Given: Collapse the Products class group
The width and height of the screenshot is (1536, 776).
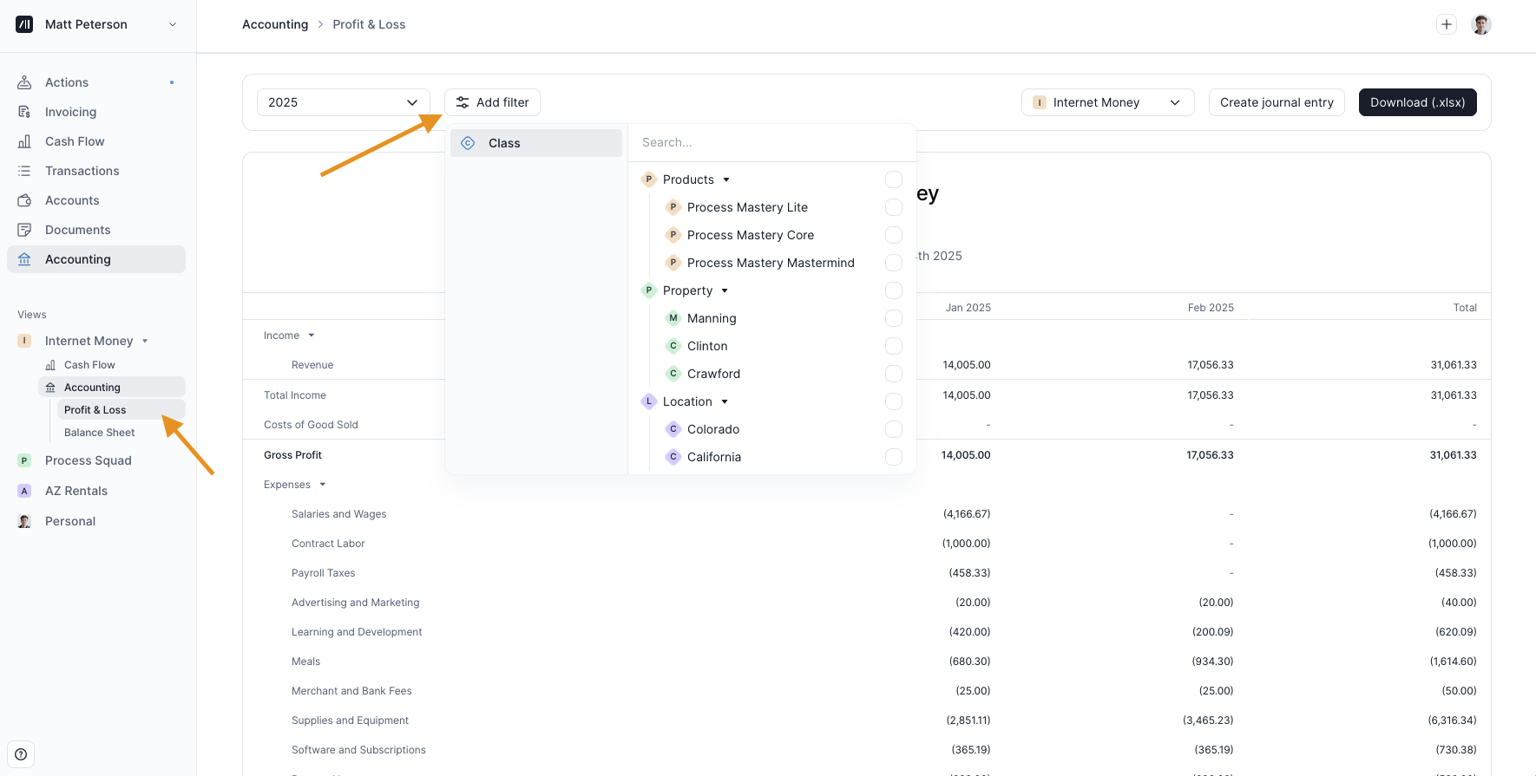Looking at the screenshot, I should pos(726,179).
